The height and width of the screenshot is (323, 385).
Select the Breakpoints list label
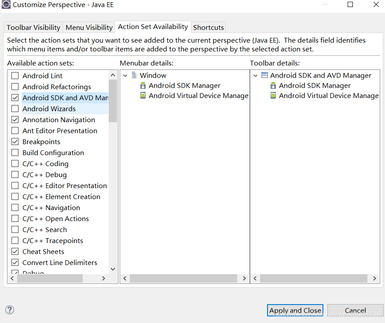coord(41,142)
